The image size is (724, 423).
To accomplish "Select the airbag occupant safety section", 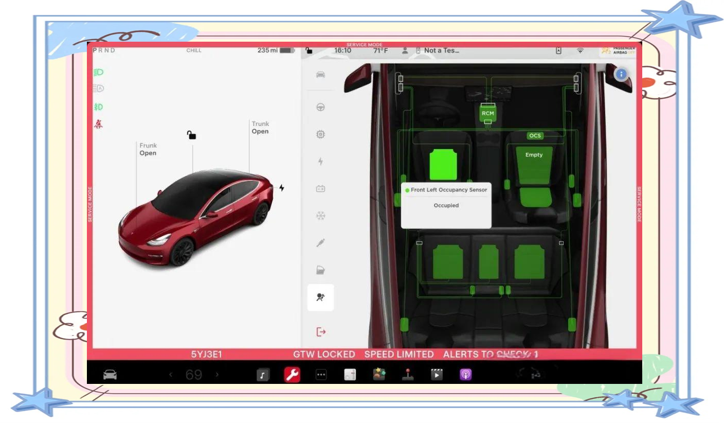I will (x=320, y=297).
